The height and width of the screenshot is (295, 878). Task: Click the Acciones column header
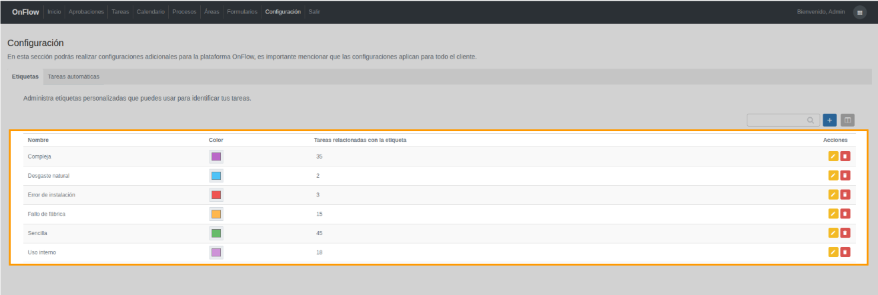[x=835, y=140]
